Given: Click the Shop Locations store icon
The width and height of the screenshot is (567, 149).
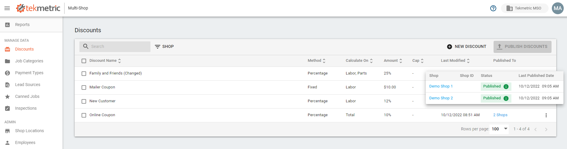Looking at the screenshot, I should [7, 131].
